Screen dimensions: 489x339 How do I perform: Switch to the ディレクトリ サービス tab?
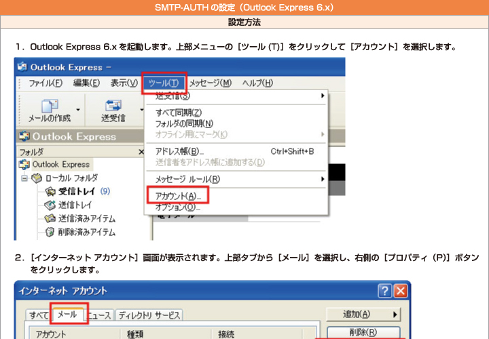tap(149, 315)
